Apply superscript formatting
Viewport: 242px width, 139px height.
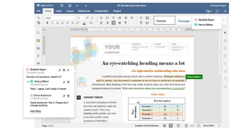(68, 23)
